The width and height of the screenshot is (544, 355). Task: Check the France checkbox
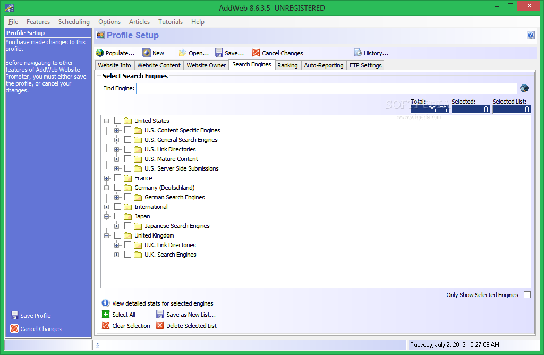(117, 177)
